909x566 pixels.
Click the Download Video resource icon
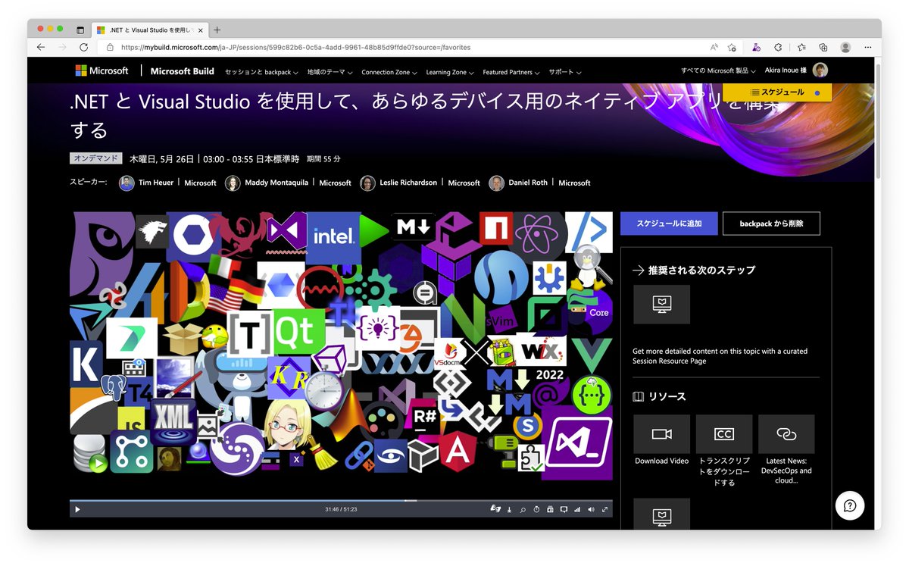661,434
